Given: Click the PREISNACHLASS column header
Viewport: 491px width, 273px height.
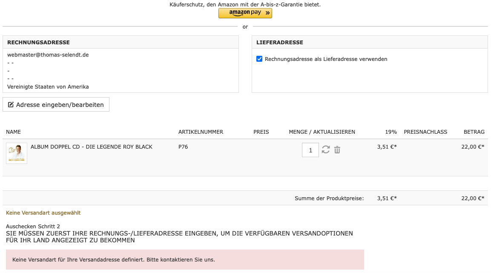Looking at the screenshot, I should point(425,132).
